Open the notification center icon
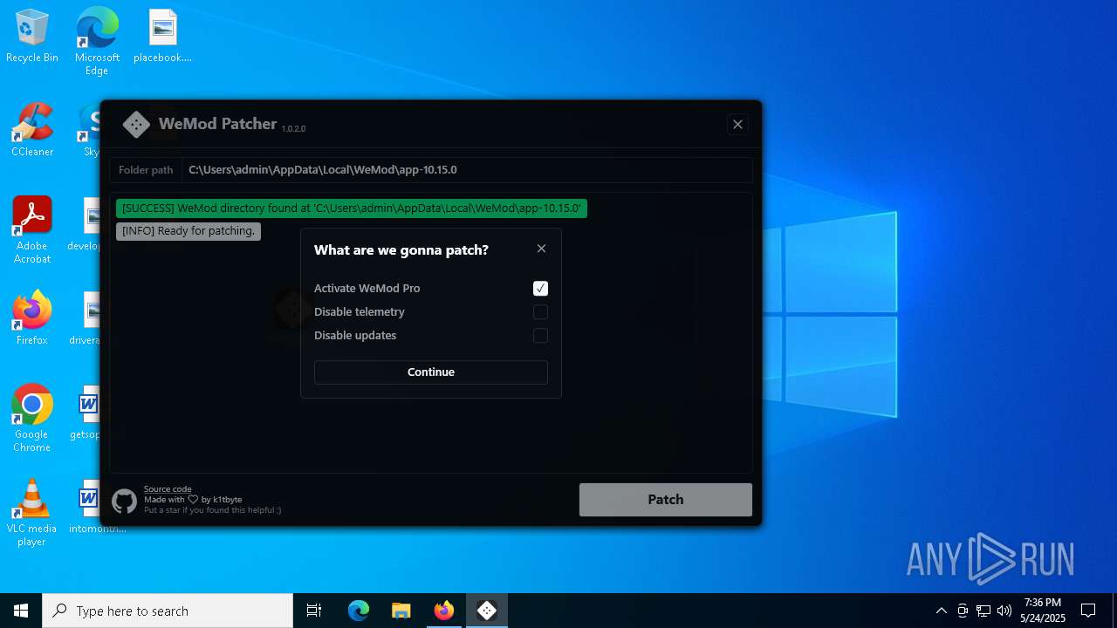This screenshot has height=628, width=1117. (1088, 611)
